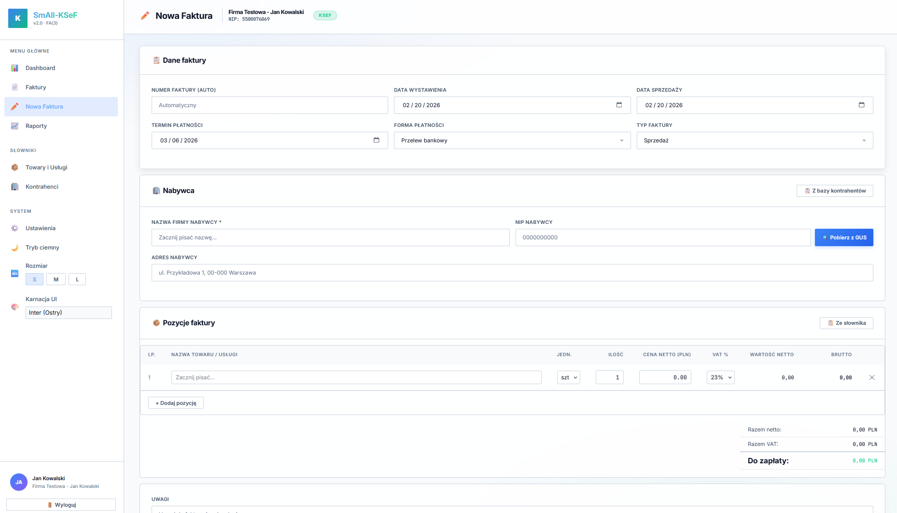Go to Dashboard in main menu
This screenshot has width=897, height=513.
(x=40, y=68)
